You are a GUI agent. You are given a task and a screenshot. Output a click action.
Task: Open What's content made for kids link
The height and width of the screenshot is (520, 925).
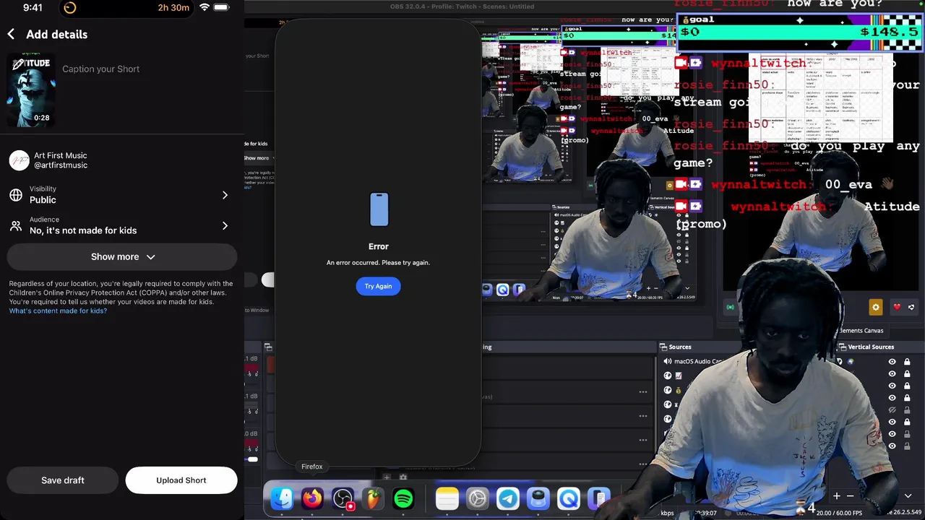click(x=58, y=311)
